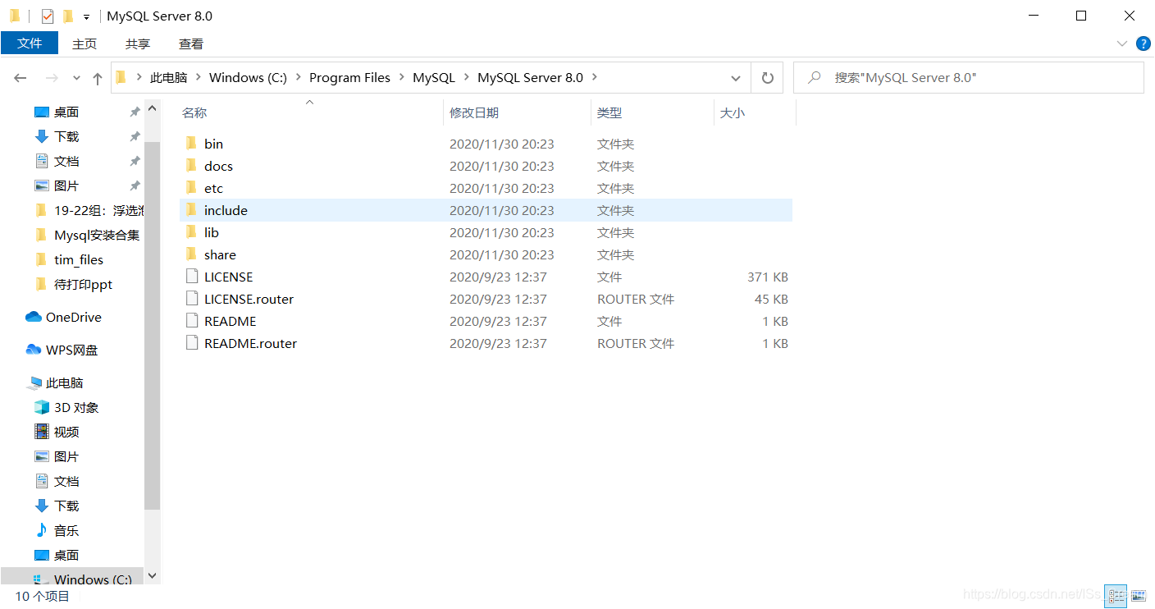Click the Forward navigation arrow

pos(51,78)
